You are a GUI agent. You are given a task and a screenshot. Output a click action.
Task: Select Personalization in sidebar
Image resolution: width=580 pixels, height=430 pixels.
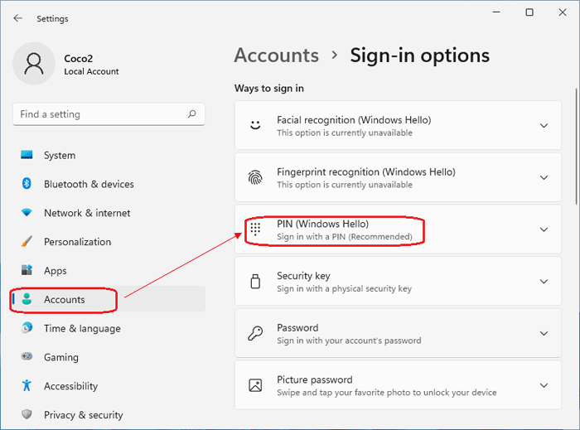(108, 242)
